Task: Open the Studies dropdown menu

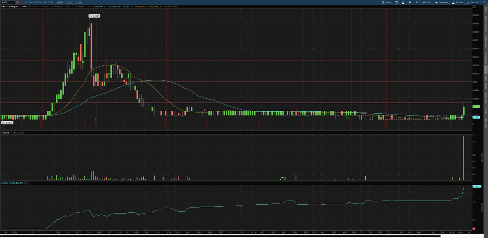Action: click(x=457, y=2)
